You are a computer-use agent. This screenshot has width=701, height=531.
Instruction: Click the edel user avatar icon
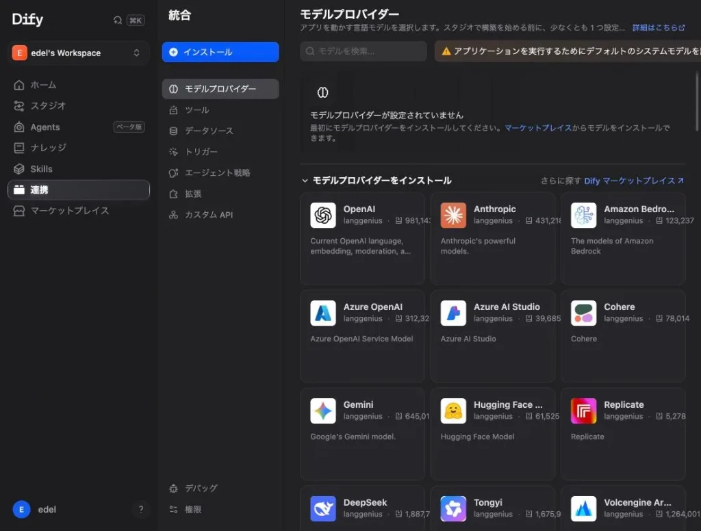click(21, 509)
